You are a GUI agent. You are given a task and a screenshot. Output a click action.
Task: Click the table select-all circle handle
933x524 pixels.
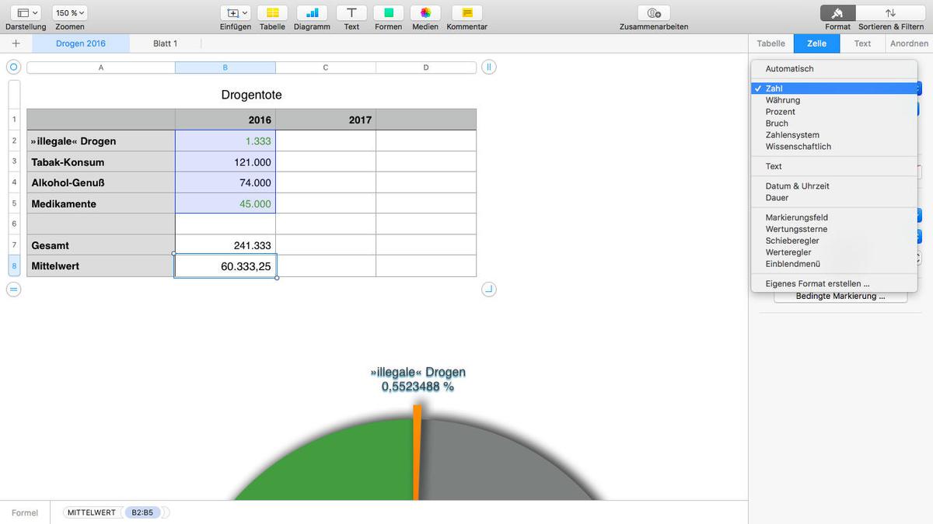(x=14, y=68)
